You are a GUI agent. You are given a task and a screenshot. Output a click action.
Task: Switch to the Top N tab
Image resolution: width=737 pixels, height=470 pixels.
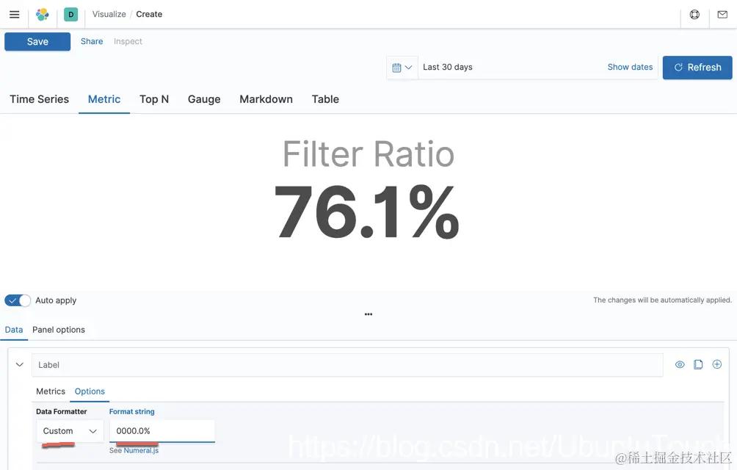[x=154, y=99]
